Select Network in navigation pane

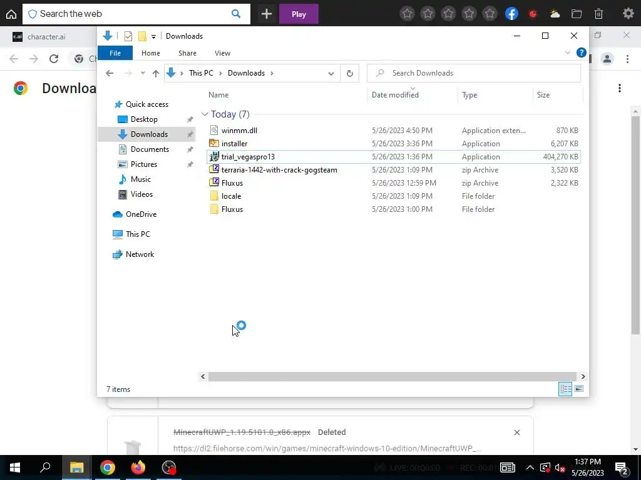(x=140, y=254)
